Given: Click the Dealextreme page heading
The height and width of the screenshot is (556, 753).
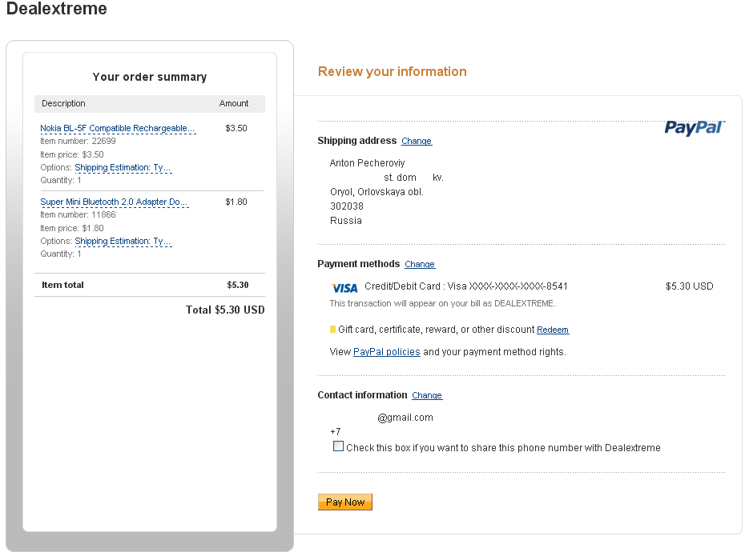Looking at the screenshot, I should (56, 8).
